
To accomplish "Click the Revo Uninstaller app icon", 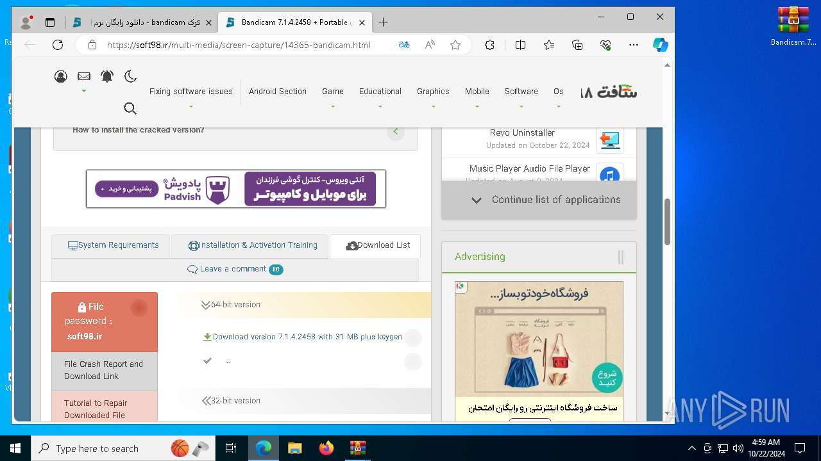I will click(609, 140).
